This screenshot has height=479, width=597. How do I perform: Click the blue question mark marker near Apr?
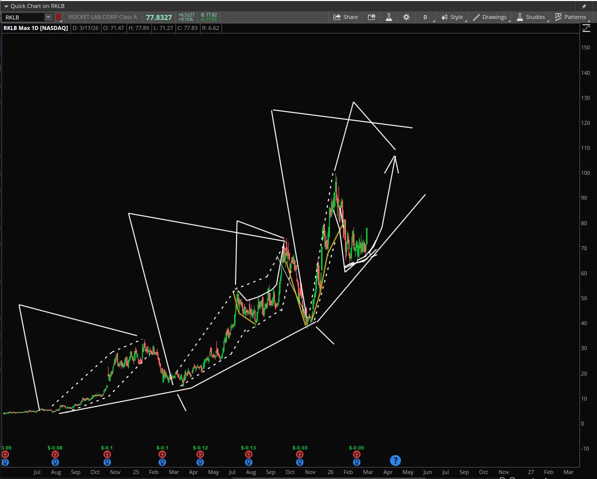click(395, 460)
